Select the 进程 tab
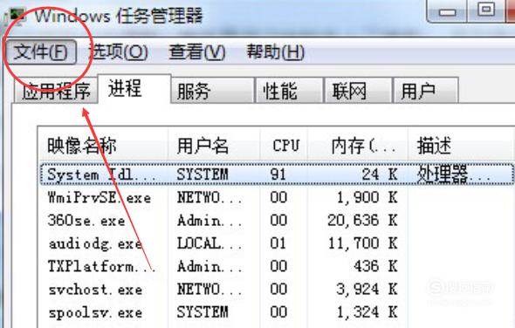 point(134,89)
